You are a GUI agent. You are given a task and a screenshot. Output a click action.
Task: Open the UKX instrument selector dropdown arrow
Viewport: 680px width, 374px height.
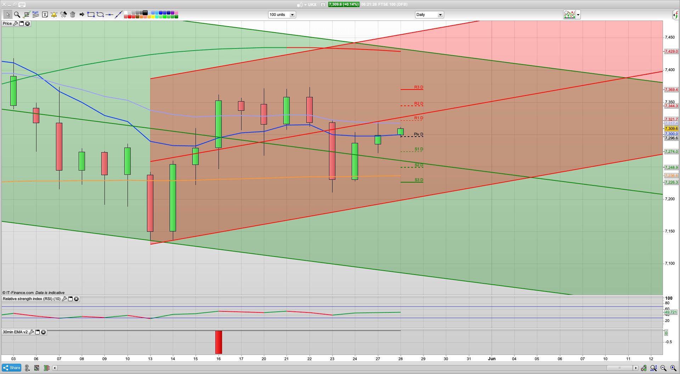click(305, 5)
